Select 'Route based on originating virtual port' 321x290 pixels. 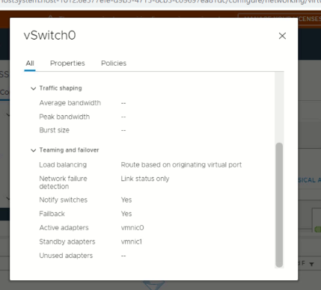pos(181,165)
